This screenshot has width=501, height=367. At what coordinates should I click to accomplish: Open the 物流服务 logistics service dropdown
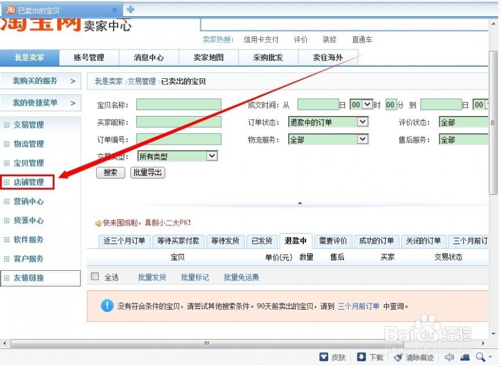pos(362,139)
